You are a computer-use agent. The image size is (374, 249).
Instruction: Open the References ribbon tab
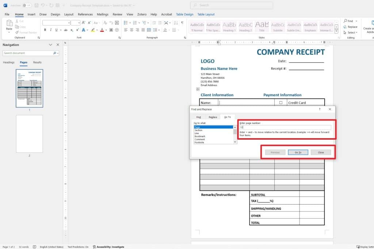pos(85,14)
